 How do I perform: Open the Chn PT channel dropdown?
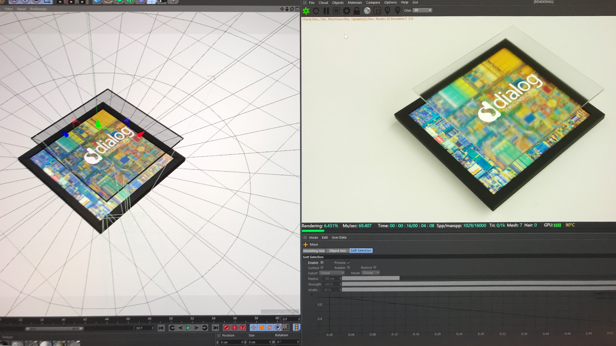423,11
